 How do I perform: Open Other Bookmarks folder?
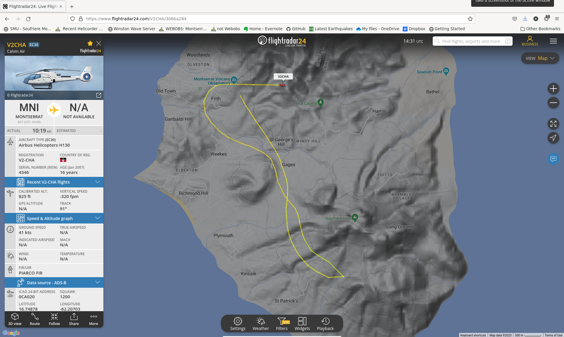[540, 29]
